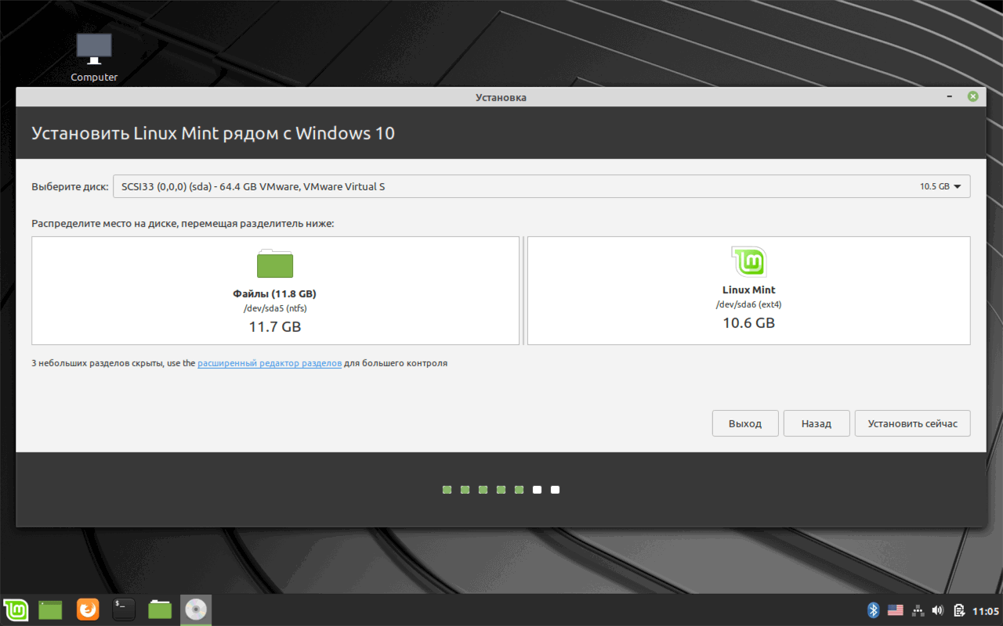Open the Computer desktop icon

coord(94,56)
